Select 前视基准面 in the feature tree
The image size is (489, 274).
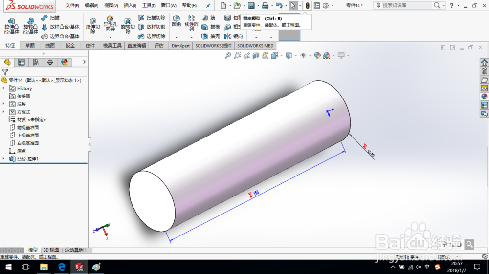click(x=28, y=128)
